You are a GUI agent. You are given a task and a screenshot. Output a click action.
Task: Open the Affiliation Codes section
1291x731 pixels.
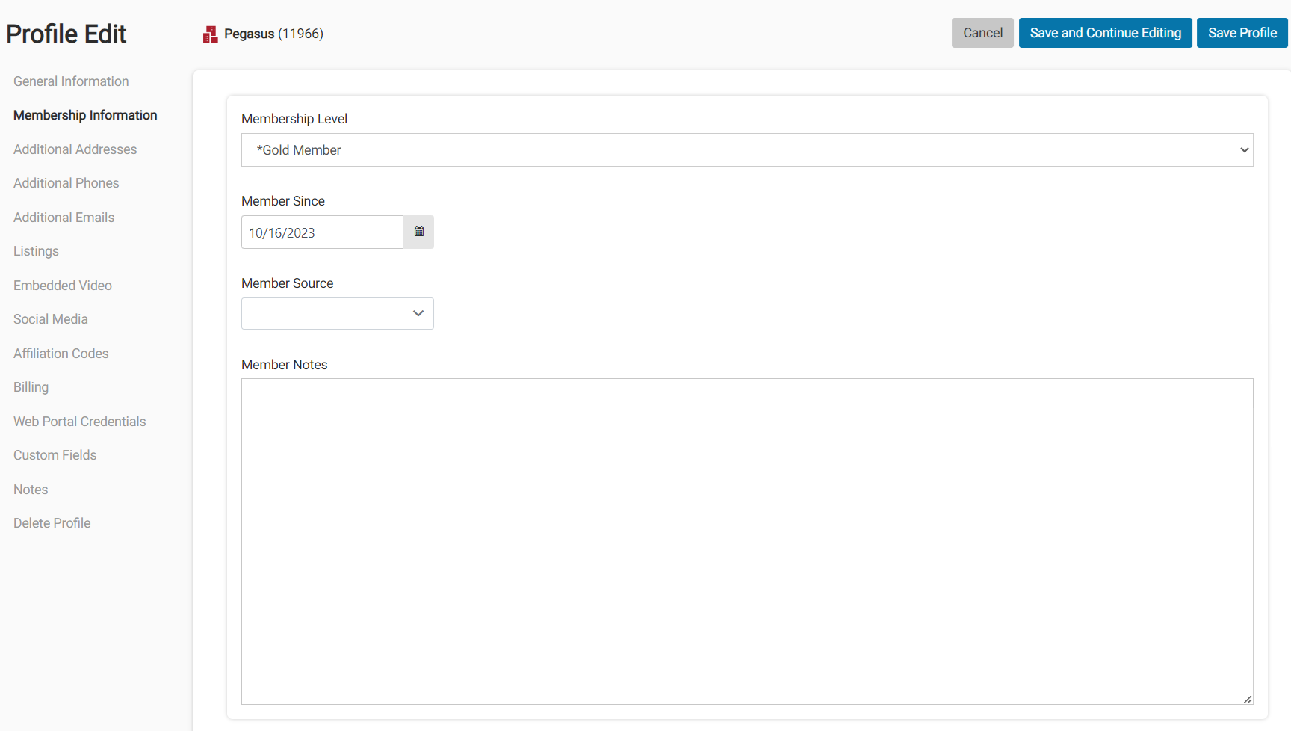click(x=61, y=353)
